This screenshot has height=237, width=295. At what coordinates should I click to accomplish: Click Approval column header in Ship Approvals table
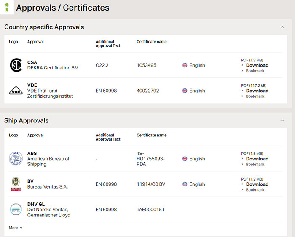(x=35, y=135)
